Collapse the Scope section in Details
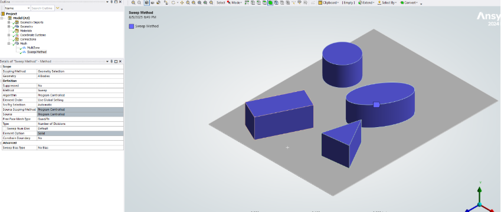This screenshot has width=501, height=212. 1,67
